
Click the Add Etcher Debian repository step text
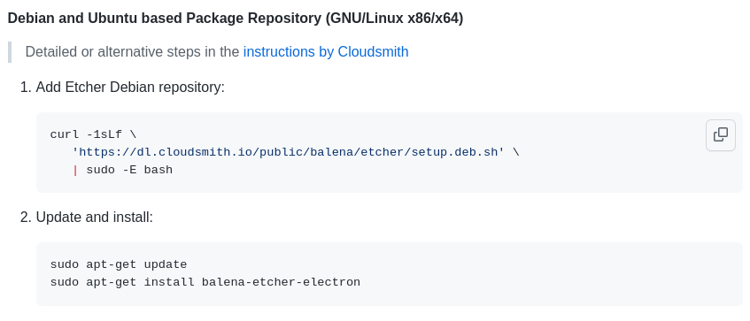point(130,88)
